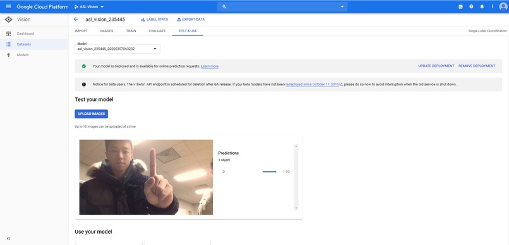Viewport: 509px width, 245px height.
Task: Click the D prediction confidence bar
Action: 270,172
